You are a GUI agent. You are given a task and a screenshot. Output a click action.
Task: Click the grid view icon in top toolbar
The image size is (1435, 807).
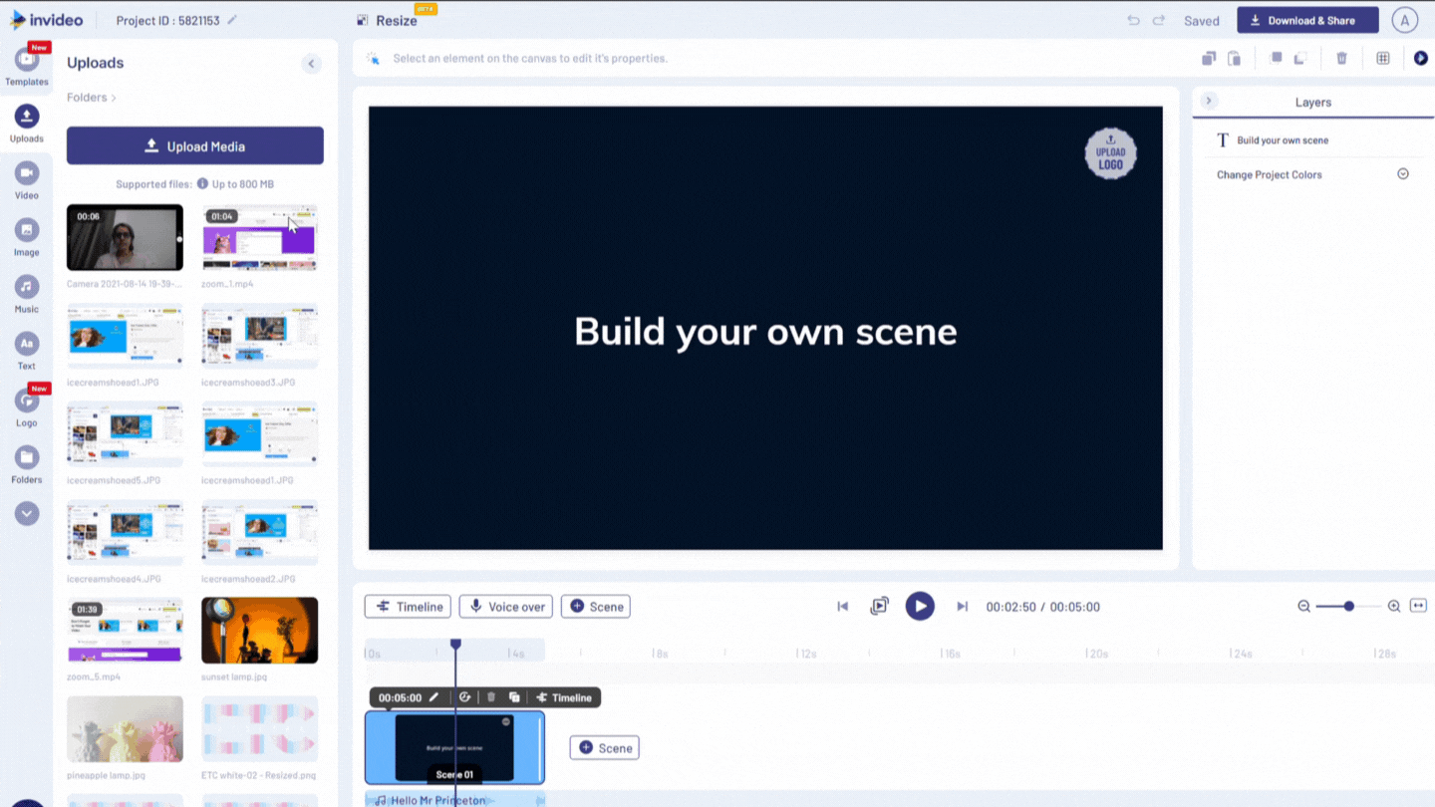[1382, 59]
